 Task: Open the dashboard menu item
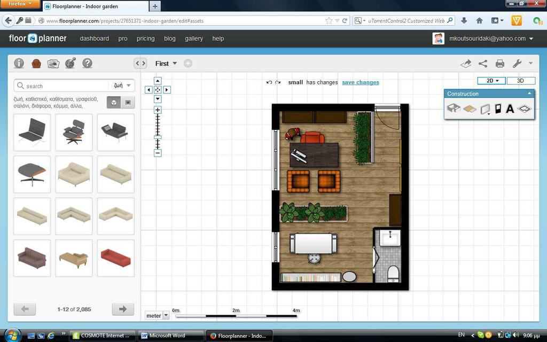[94, 38]
